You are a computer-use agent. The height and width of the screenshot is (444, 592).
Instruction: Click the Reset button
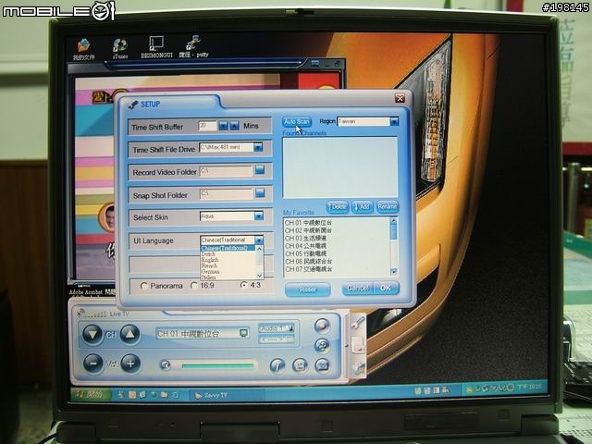[x=308, y=290]
